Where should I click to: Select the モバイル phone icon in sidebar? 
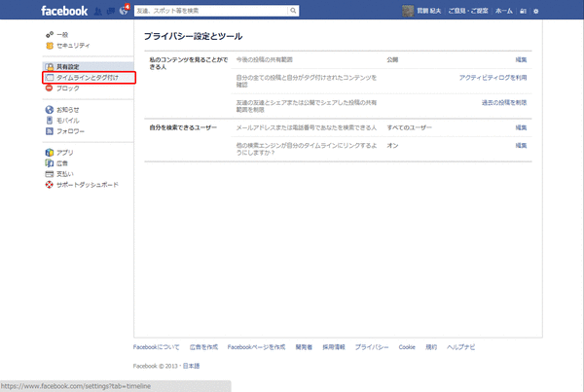[x=50, y=121]
